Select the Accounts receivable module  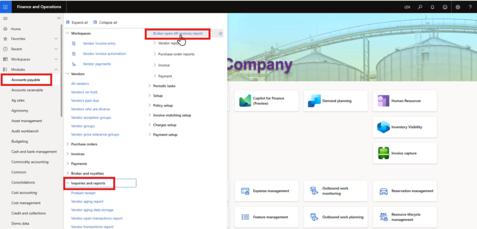click(27, 90)
